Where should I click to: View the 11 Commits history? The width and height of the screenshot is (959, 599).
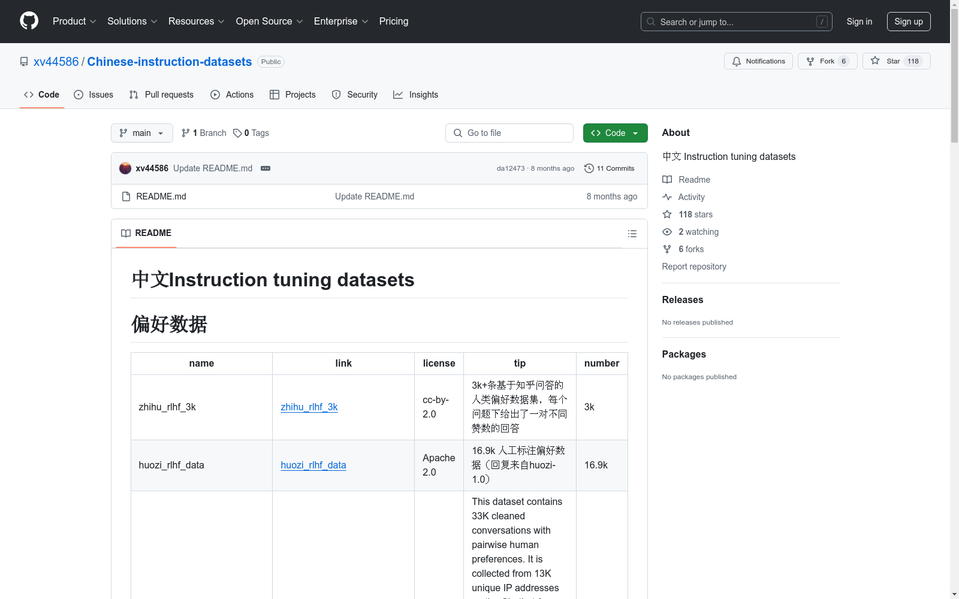point(610,168)
